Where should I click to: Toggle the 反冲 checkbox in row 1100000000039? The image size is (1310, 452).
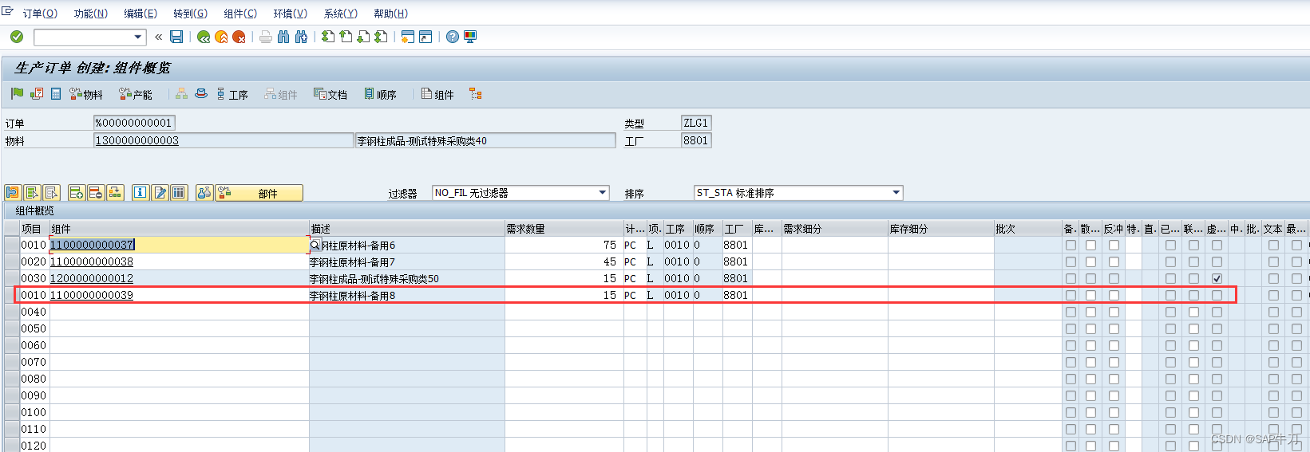1114,295
